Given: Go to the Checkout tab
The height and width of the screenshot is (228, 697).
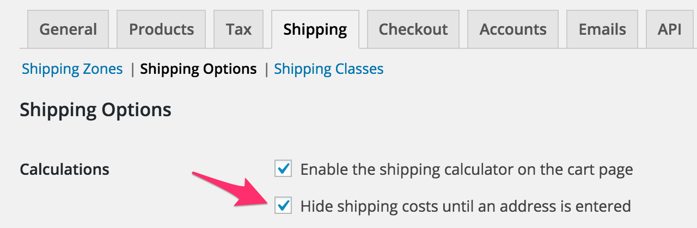Looking at the screenshot, I should click(413, 29).
